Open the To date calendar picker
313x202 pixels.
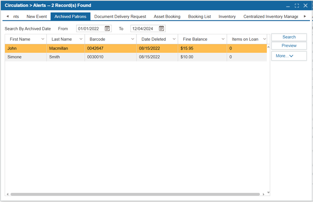(161, 28)
